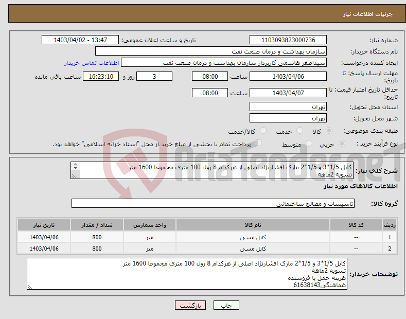Click resize grip of توضیحات خریدار textarea
This screenshot has width=406, height=319.
click(30, 287)
